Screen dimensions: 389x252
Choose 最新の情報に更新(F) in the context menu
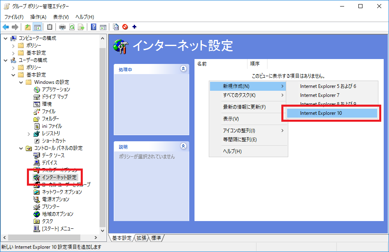click(x=248, y=107)
